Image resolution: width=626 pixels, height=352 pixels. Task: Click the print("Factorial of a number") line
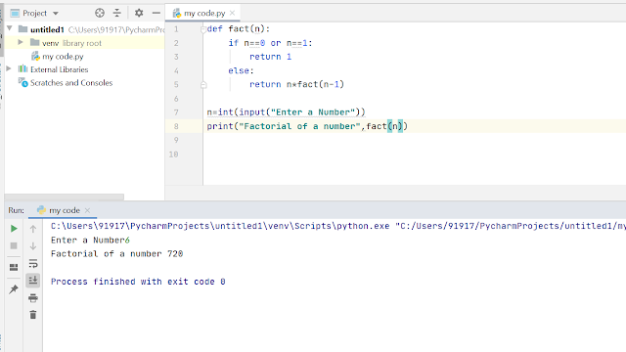pyautogui.click(x=307, y=126)
